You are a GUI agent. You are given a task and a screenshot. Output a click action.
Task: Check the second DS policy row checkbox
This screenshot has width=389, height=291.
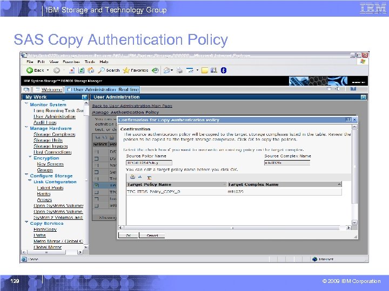click(96, 158)
